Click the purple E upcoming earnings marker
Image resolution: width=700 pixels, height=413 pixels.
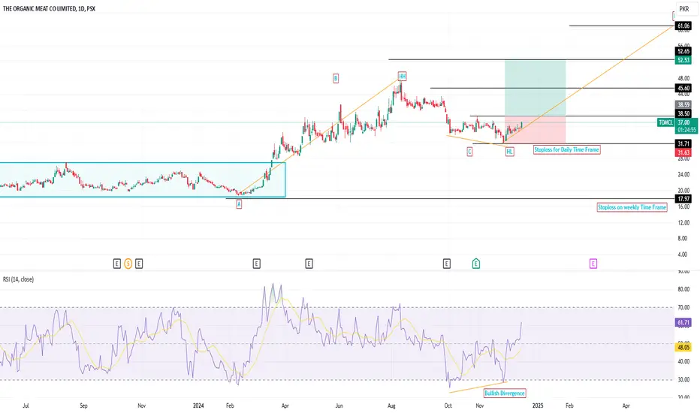pyautogui.click(x=593, y=264)
